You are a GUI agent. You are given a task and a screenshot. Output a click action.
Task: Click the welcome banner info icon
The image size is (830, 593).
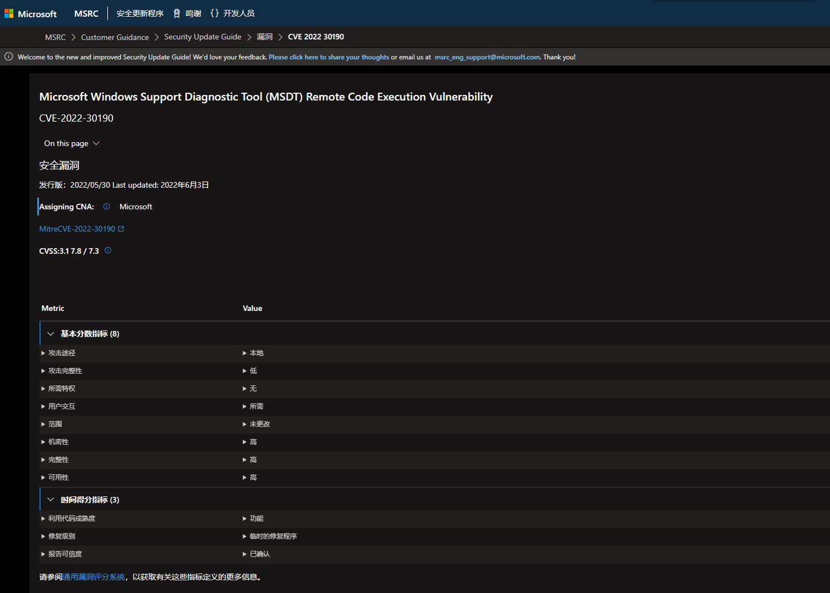(9, 56)
